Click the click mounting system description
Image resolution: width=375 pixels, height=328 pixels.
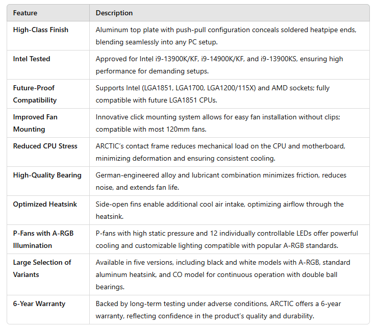pos(218,123)
